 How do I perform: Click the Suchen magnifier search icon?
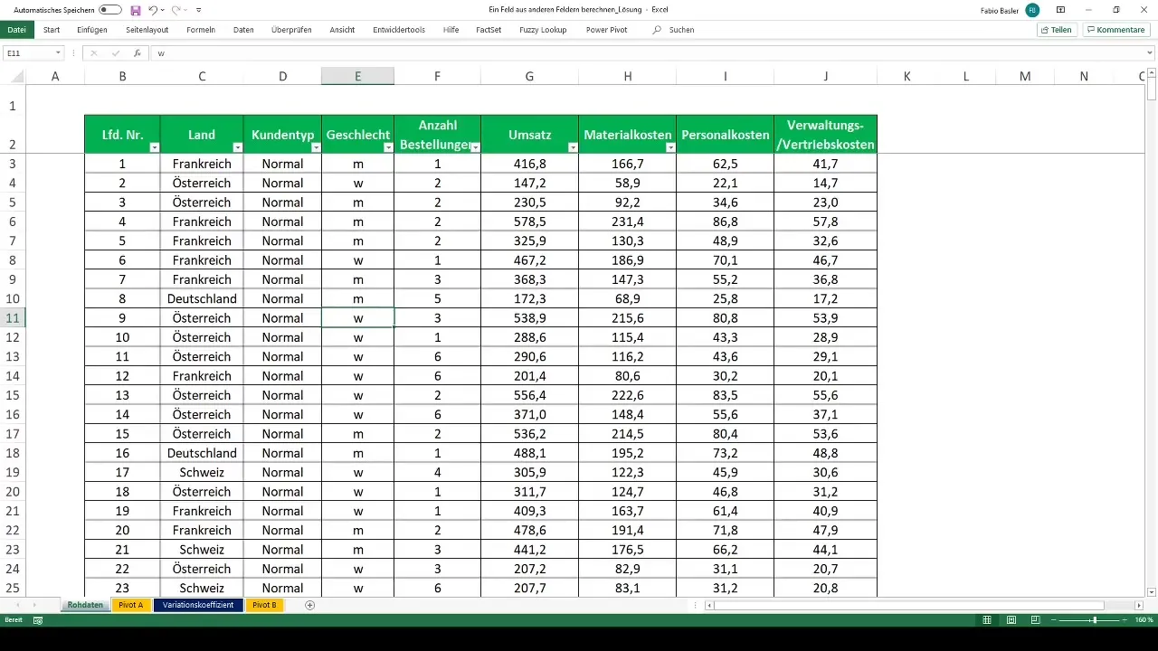pos(657,30)
